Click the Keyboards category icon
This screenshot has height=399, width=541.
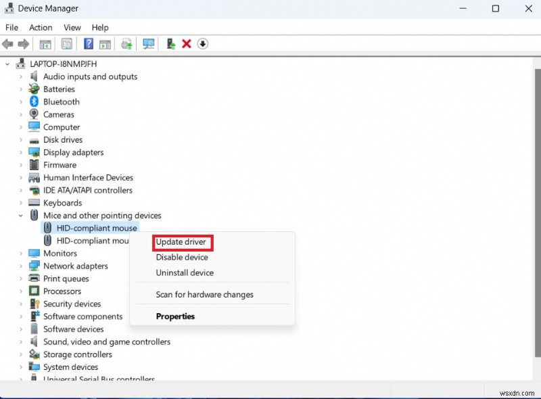tap(34, 203)
